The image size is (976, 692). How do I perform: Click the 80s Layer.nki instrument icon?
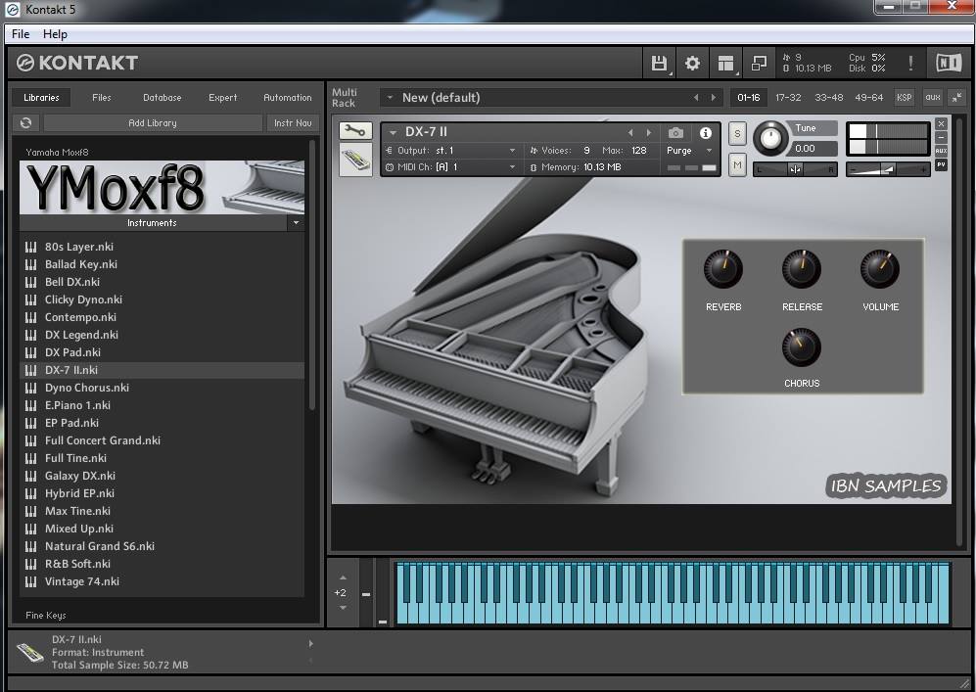(30, 247)
